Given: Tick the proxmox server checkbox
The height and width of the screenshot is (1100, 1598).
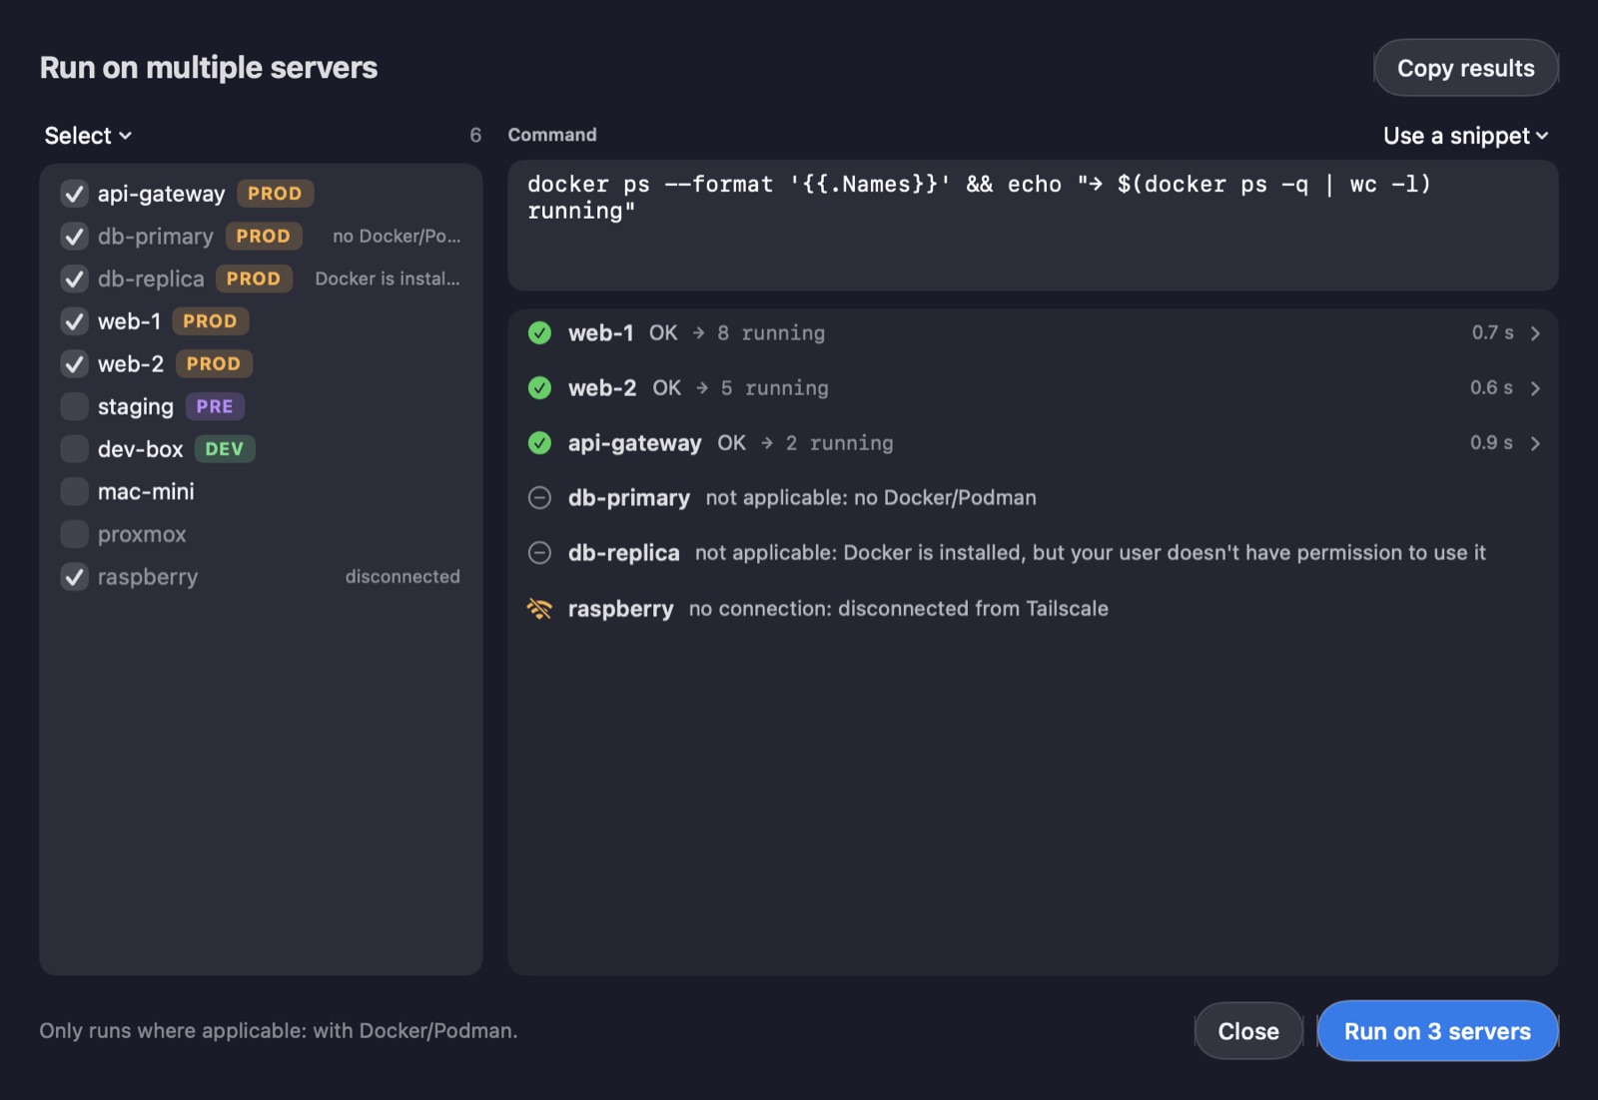Looking at the screenshot, I should (x=74, y=535).
